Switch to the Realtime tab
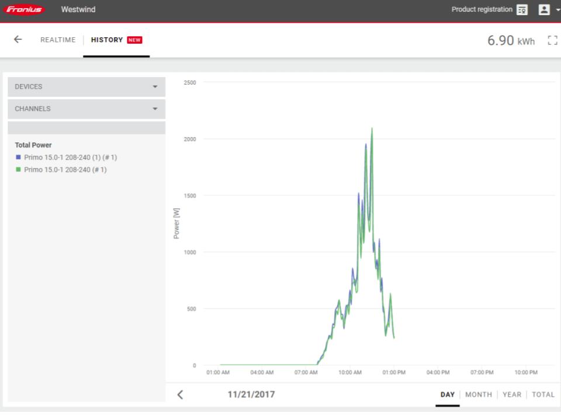 click(x=58, y=40)
